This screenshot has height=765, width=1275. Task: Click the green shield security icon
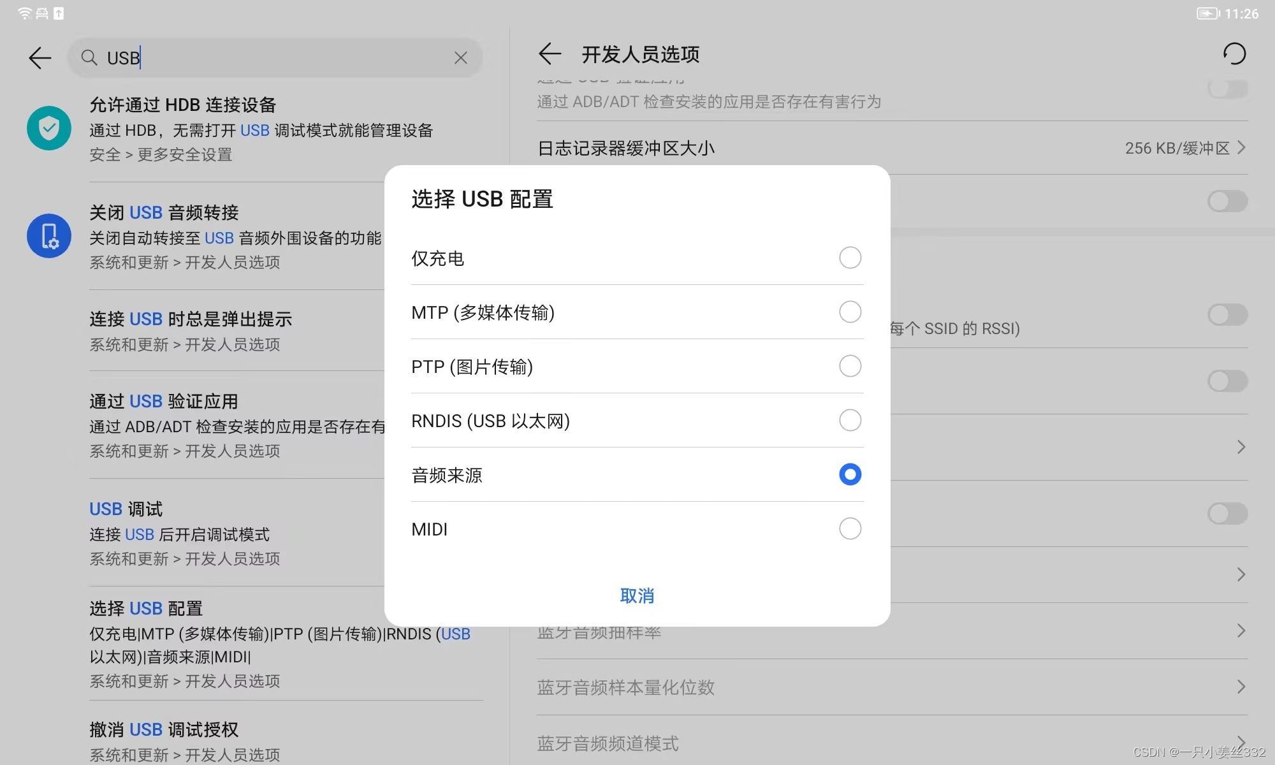pyautogui.click(x=49, y=128)
